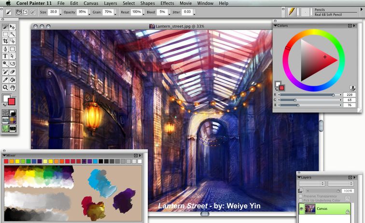The image size is (365, 223).
Task: Collapse the Layers panel triangle
Action: point(299,177)
